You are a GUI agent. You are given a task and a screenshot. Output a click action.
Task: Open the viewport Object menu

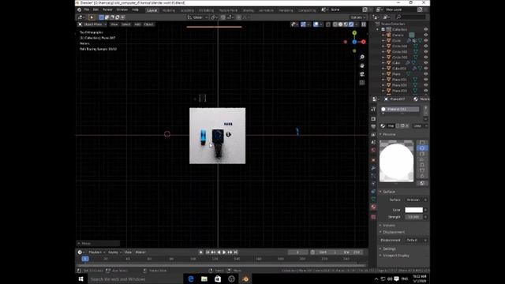click(x=148, y=24)
